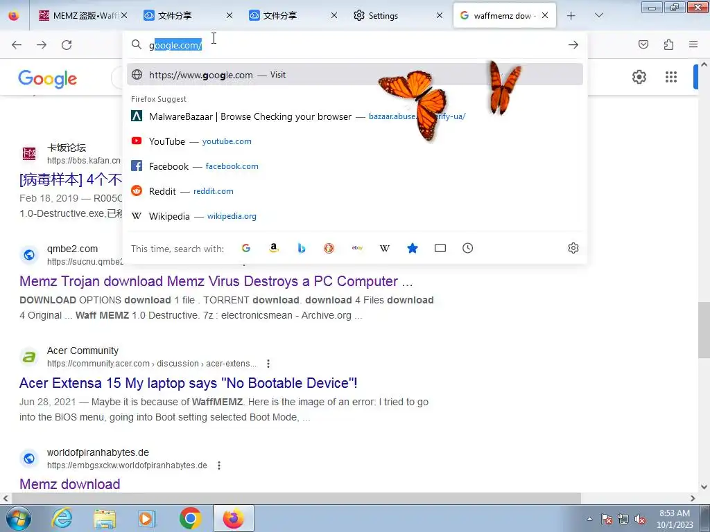Open Acer Extensa 15 result link

click(x=189, y=383)
